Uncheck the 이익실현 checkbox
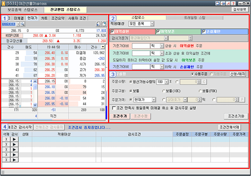Viewport: 251px width, 176px height. point(113,31)
